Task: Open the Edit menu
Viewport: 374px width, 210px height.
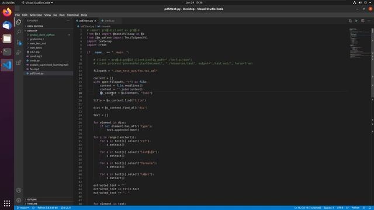Action: (25, 15)
